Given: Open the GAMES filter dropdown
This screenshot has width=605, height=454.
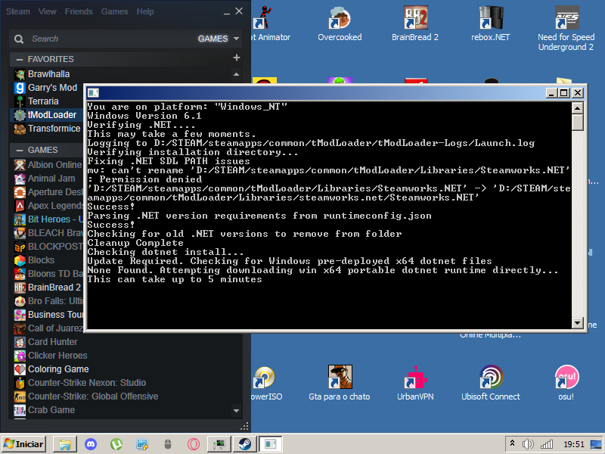Looking at the screenshot, I should tap(219, 39).
